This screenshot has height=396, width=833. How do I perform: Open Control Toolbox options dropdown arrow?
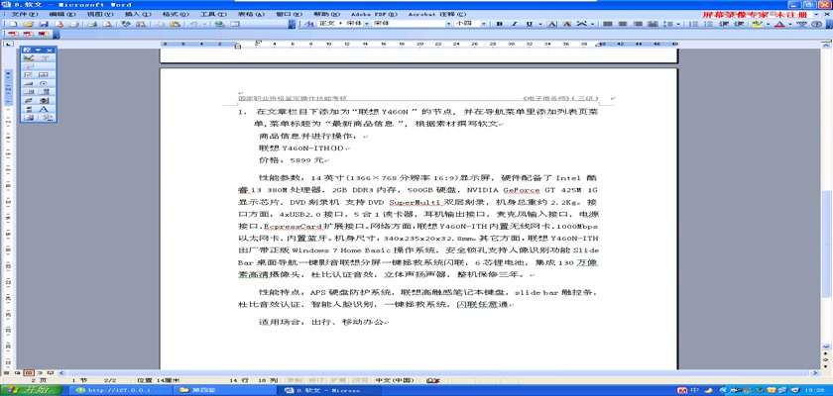pos(38,49)
